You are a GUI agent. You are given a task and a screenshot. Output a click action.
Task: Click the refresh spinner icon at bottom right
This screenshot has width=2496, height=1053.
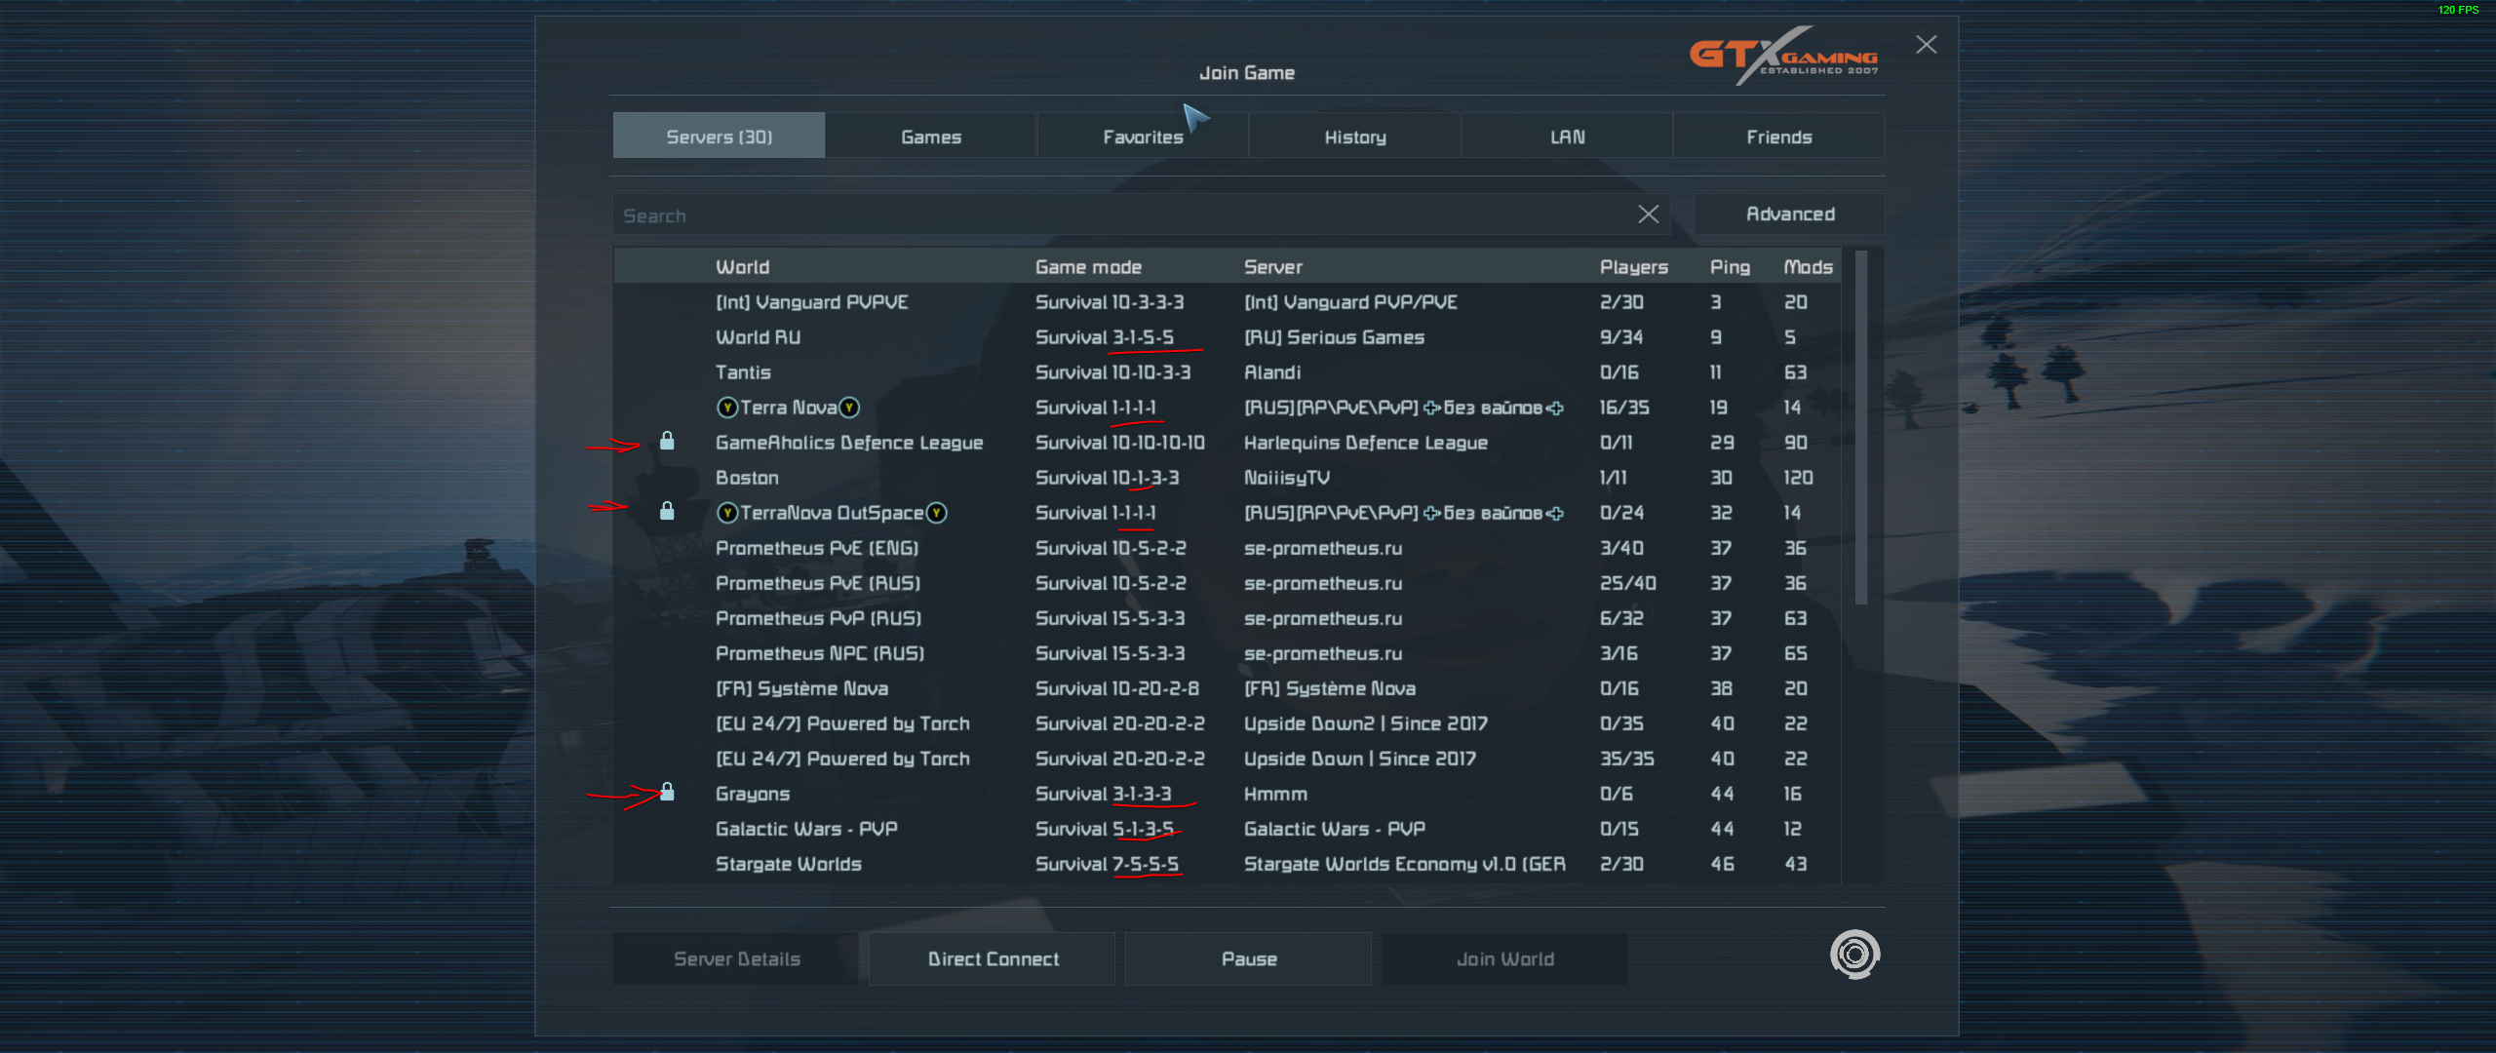[x=1853, y=955]
